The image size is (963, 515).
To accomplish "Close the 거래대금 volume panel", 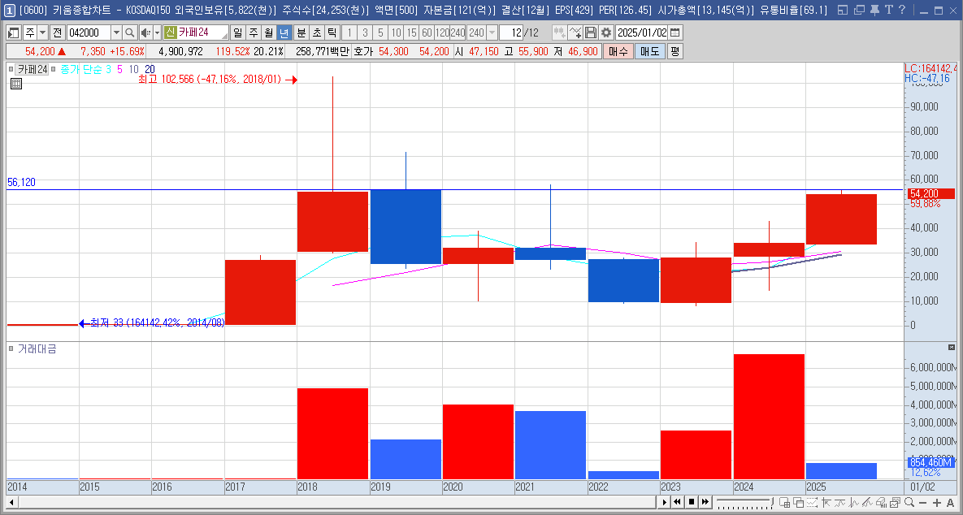I will click(x=952, y=348).
